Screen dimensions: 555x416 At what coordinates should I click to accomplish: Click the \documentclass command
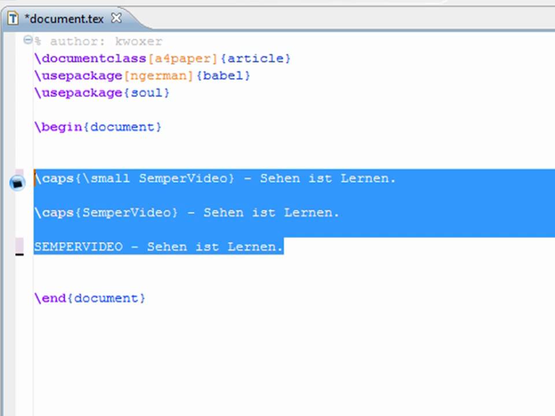90,58
